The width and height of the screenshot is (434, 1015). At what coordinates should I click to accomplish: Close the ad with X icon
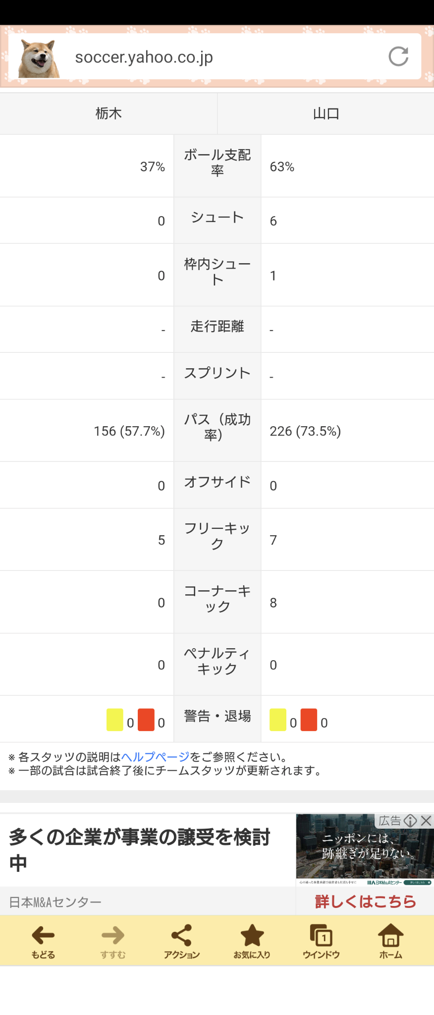point(426,821)
